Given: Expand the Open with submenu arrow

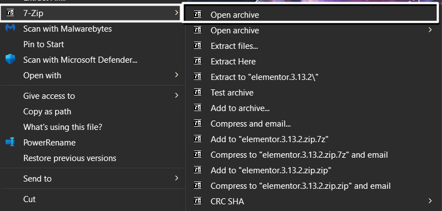Looking at the screenshot, I should pos(176,74).
